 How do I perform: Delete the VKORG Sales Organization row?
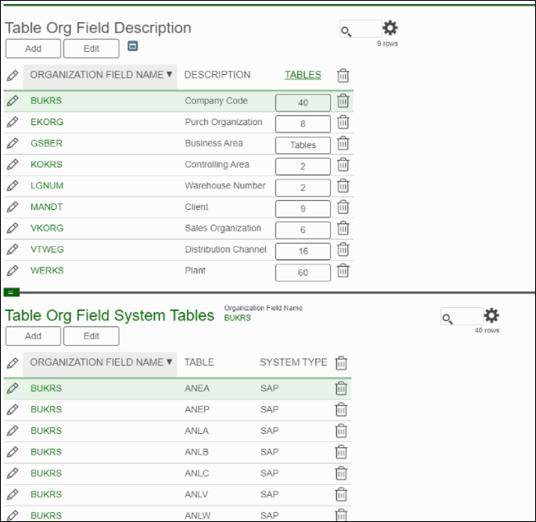click(343, 228)
